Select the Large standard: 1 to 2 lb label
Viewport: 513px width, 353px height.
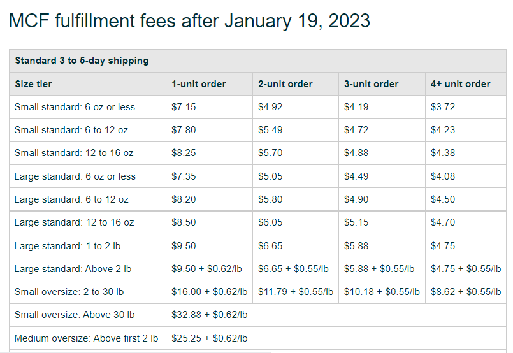[68, 246]
